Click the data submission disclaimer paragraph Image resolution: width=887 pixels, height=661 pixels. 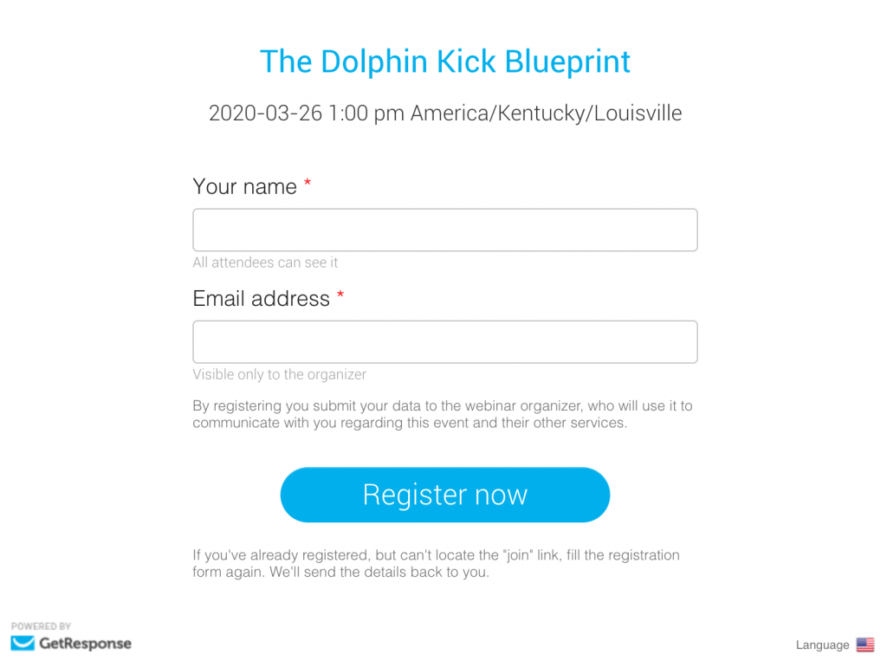click(442, 414)
